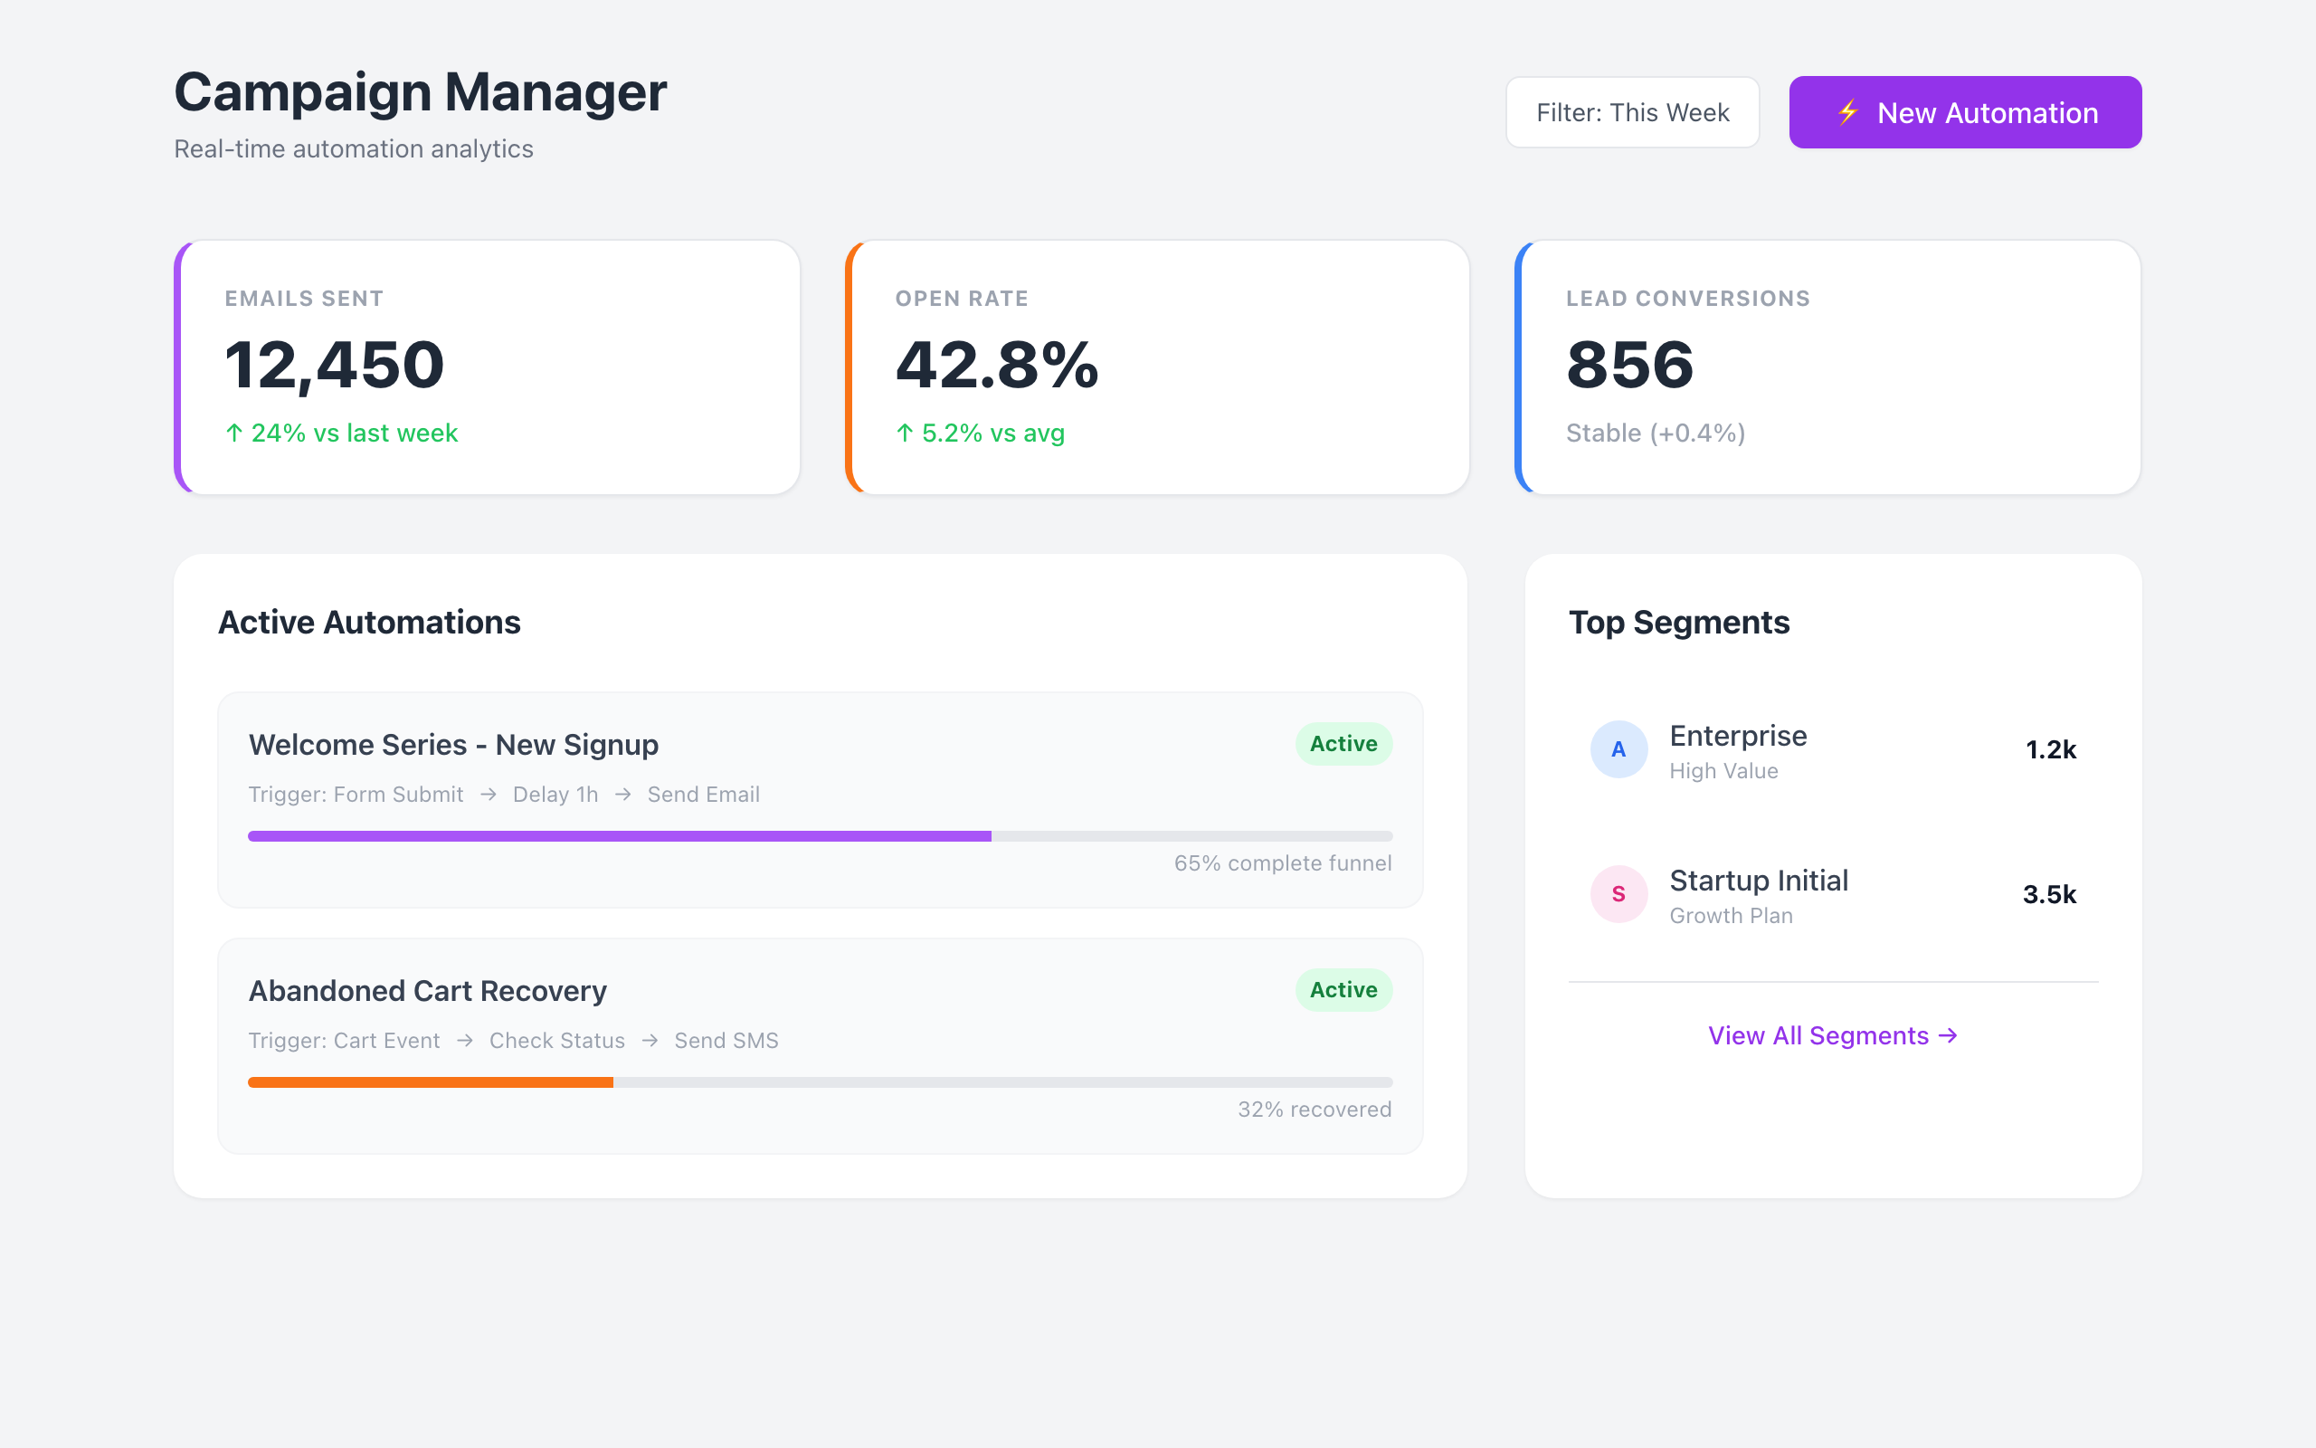Open View All Segments
The height and width of the screenshot is (1448, 2316).
tap(1832, 1035)
